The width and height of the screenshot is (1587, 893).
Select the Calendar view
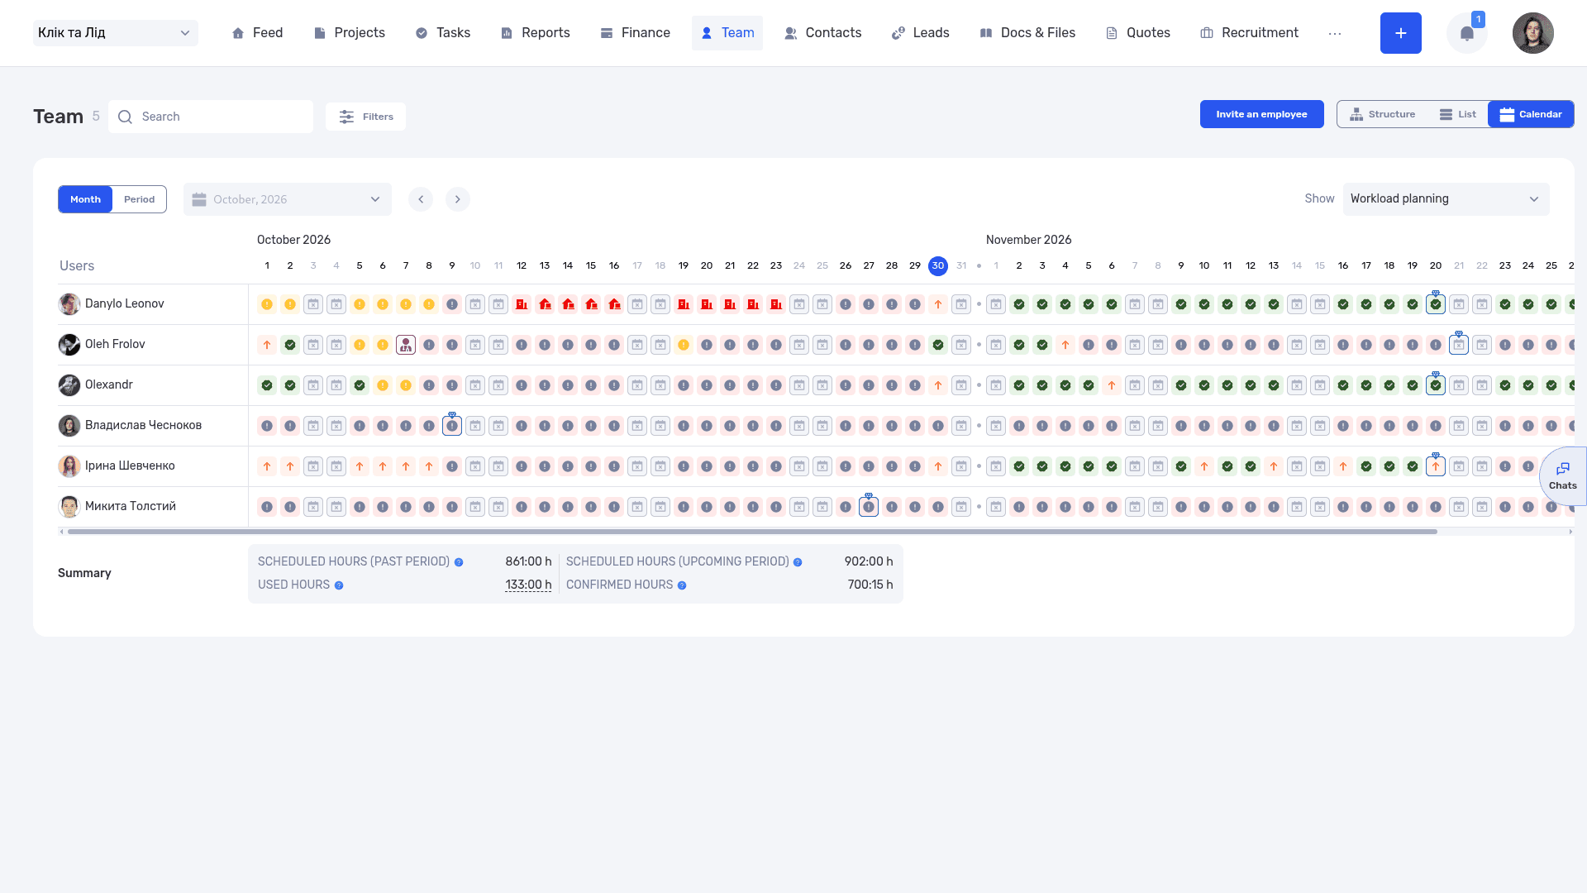coord(1531,114)
